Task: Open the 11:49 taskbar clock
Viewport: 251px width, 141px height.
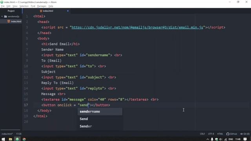Action: (238, 139)
